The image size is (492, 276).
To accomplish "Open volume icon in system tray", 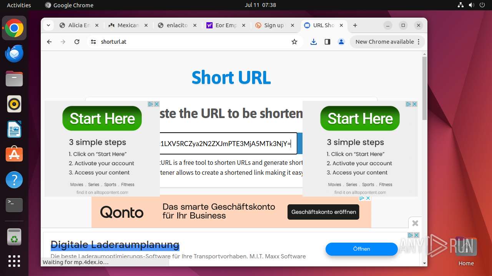I will 471,5.
